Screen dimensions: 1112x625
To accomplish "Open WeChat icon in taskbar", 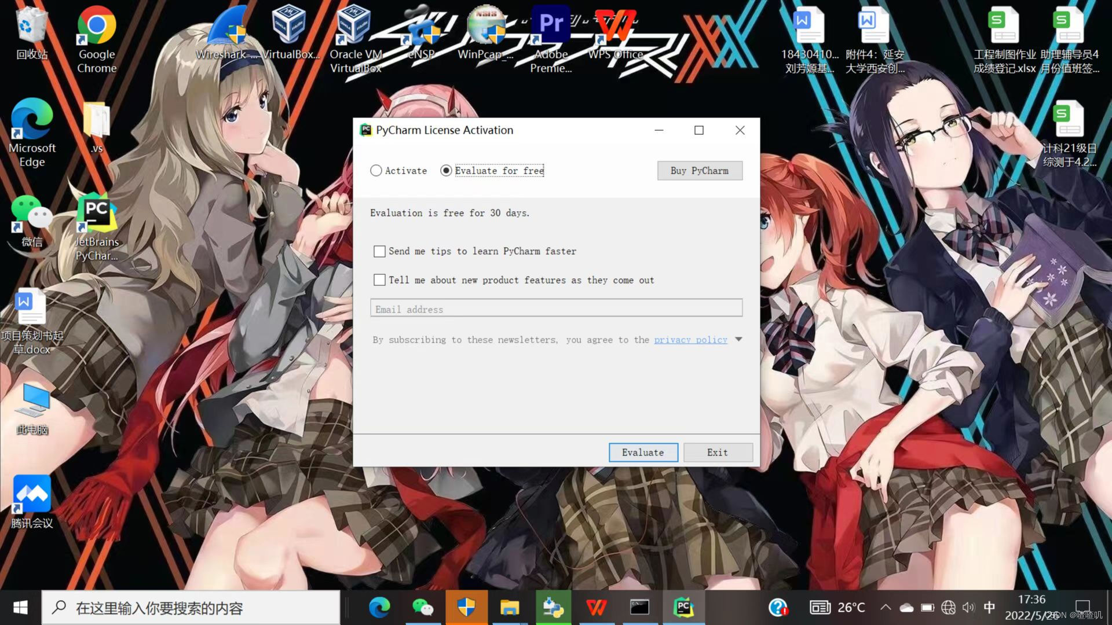I will click(x=422, y=607).
